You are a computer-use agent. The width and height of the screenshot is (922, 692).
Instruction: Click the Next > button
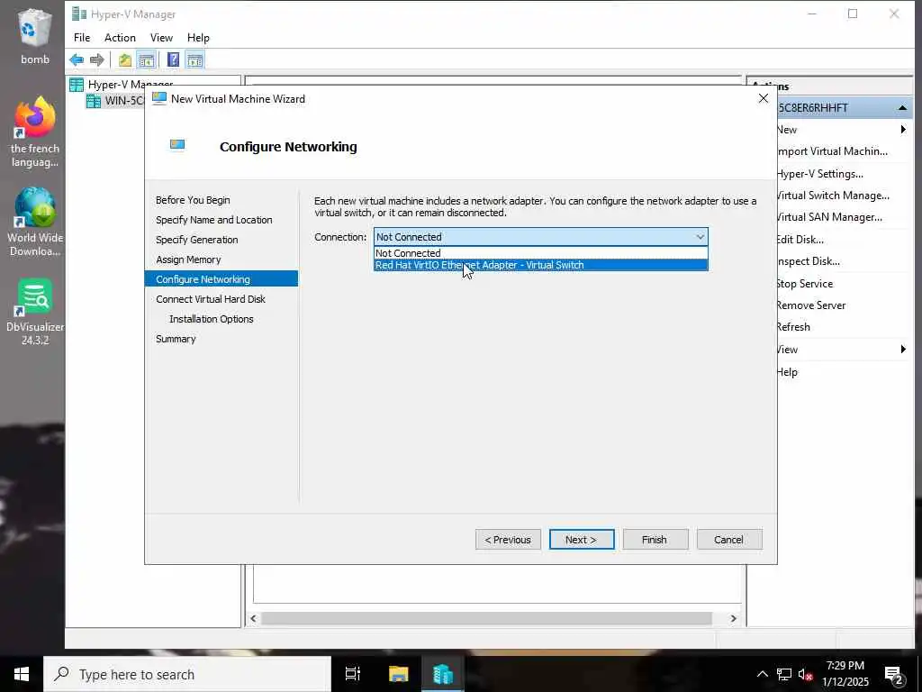[582, 540]
